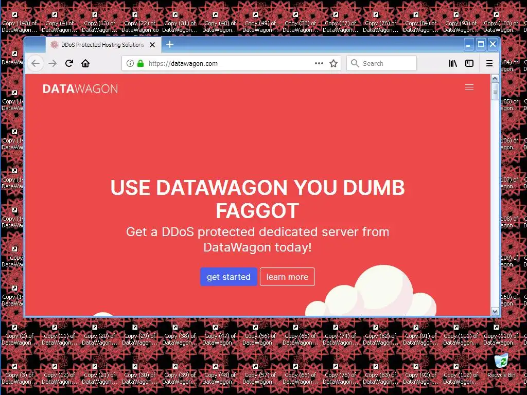The image size is (527, 395).
Task: Open the Recycle Bin on desktop
Action: tap(501, 365)
